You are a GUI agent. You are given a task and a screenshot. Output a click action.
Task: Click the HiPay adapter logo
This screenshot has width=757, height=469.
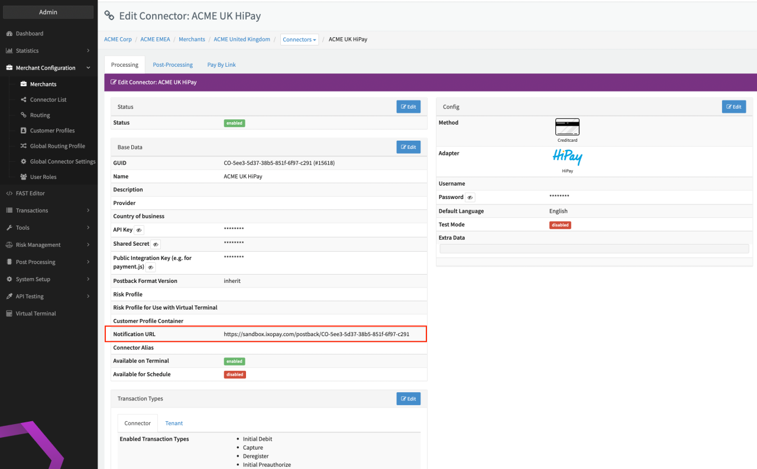(x=567, y=157)
